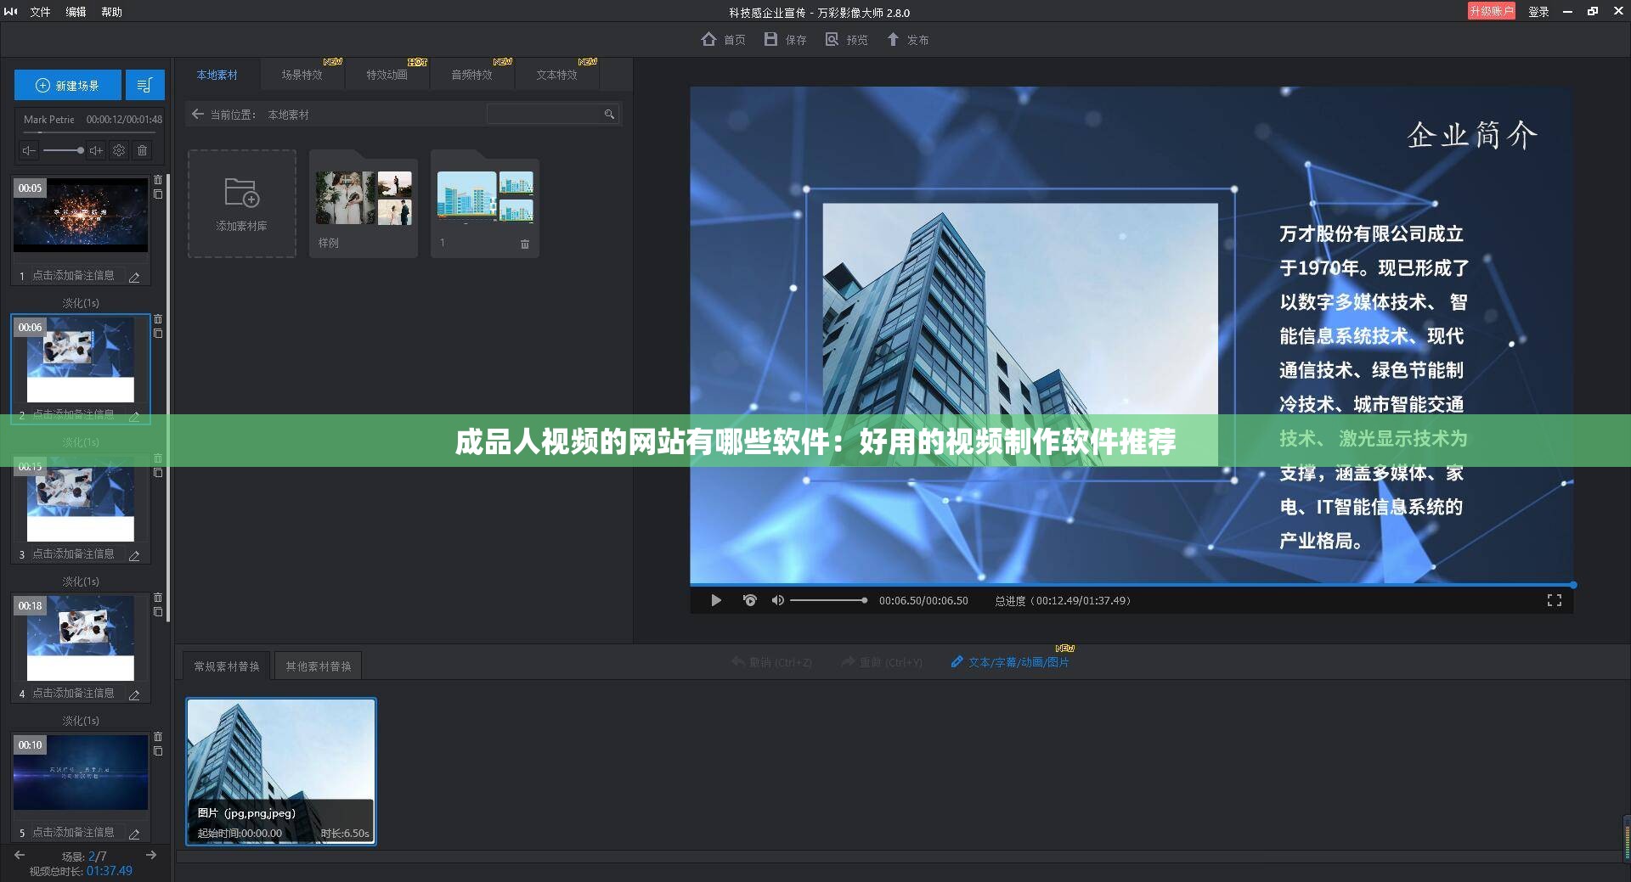Click the 新建场景 button
This screenshot has height=882, width=1631.
(x=68, y=85)
